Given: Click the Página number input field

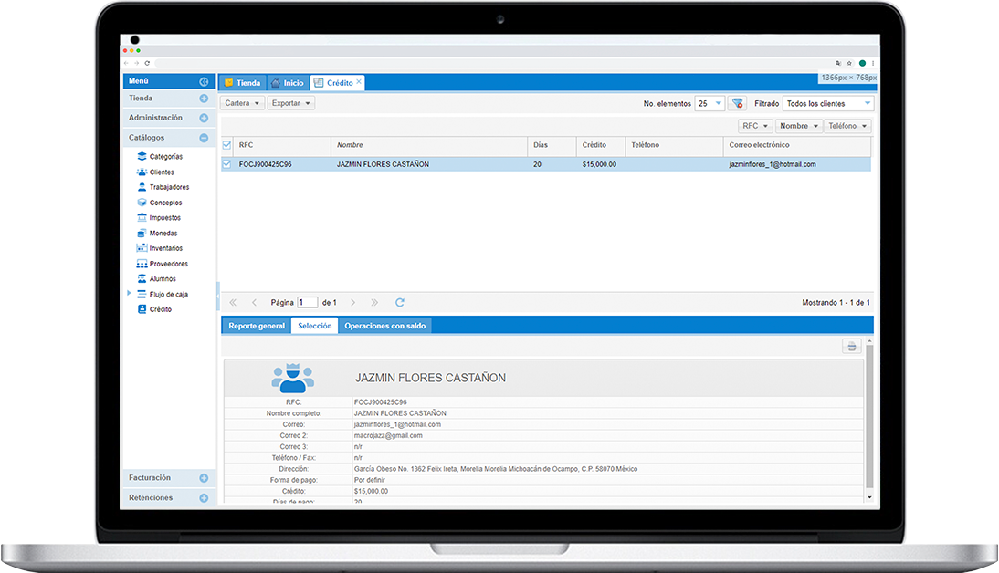Looking at the screenshot, I should (308, 302).
